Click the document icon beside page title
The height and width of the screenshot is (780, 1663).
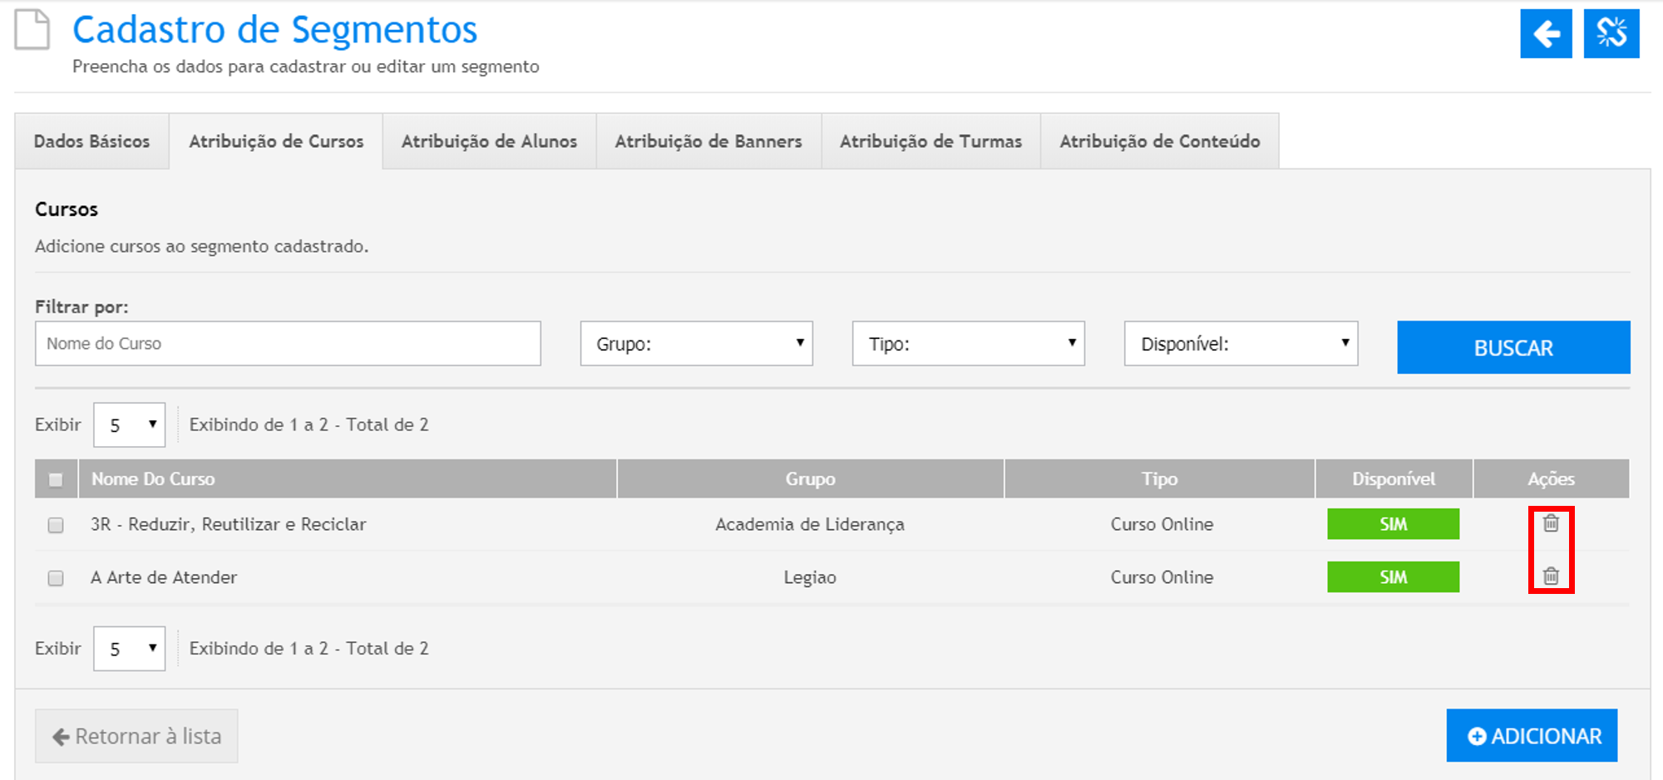pos(32,30)
